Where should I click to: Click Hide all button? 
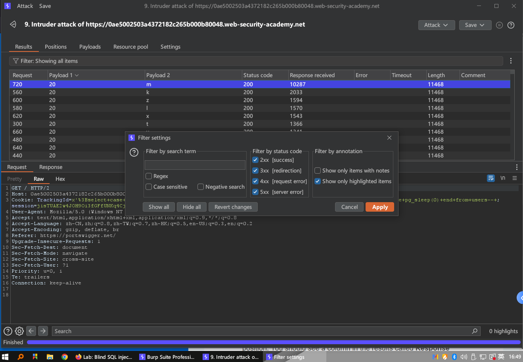click(x=192, y=207)
